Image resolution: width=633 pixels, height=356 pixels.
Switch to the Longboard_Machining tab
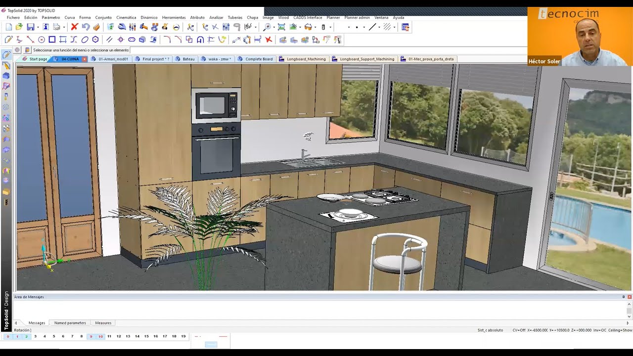pos(303,59)
